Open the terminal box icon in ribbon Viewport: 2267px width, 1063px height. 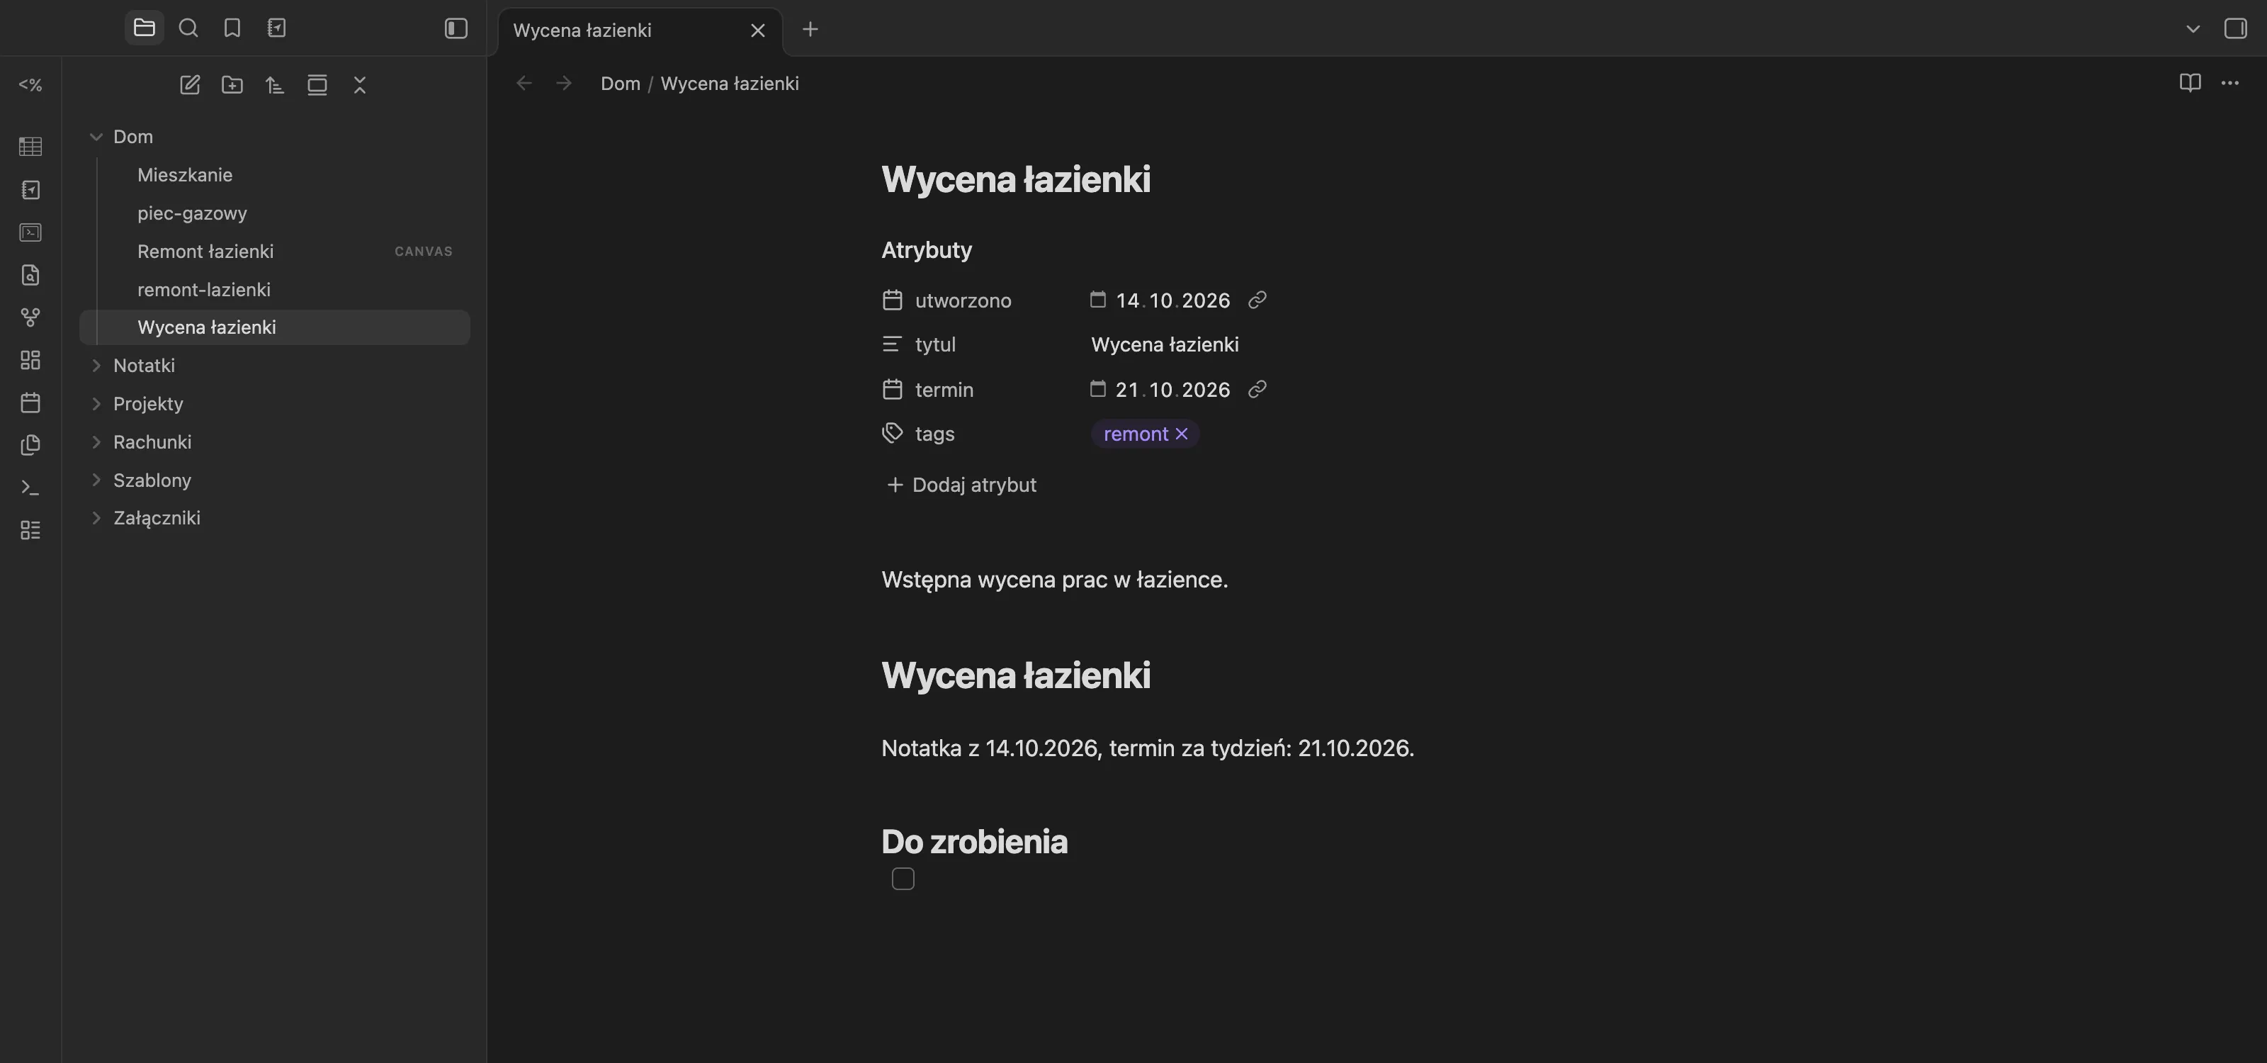click(30, 232)
